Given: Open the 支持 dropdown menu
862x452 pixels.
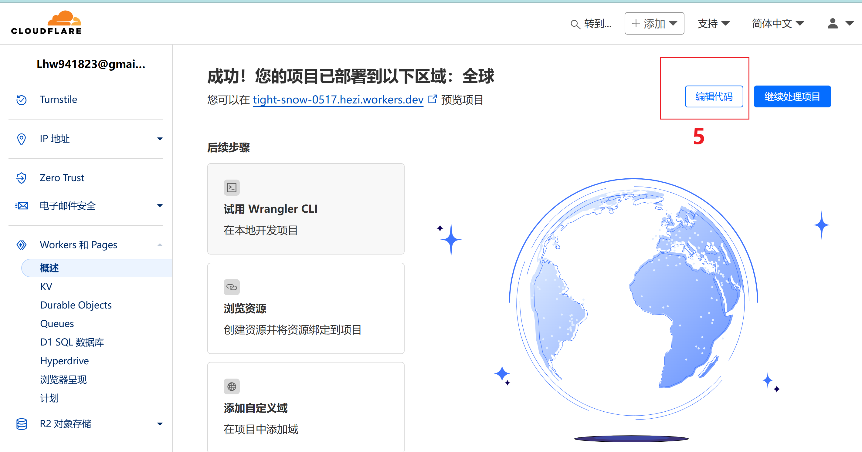Looking at the screenshot, I should [x=713, y=23].
